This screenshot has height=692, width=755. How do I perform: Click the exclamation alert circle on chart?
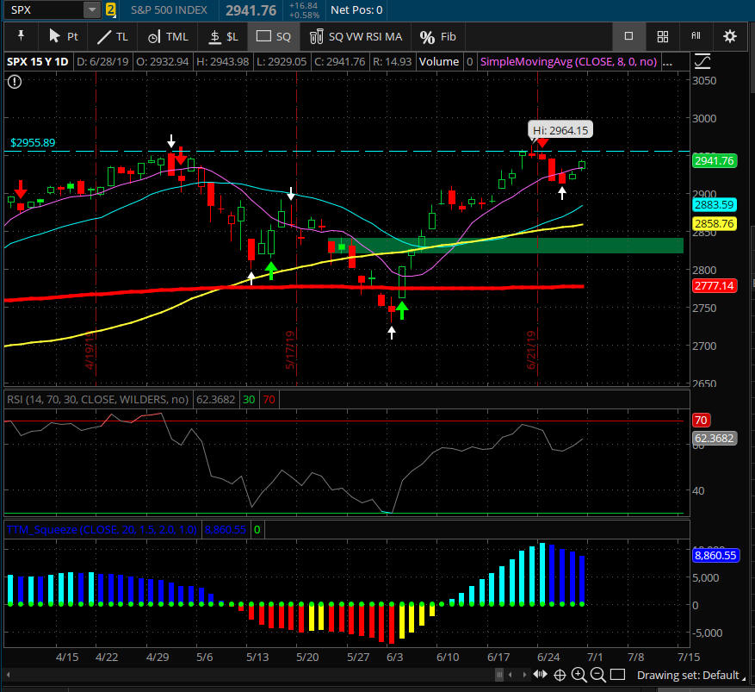click(15, 82)
